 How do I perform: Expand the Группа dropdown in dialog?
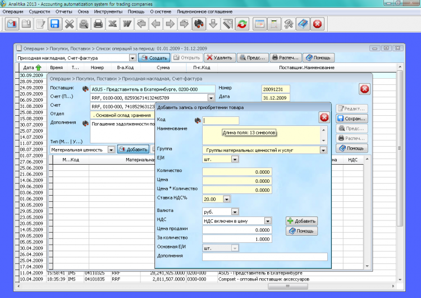tap(323, 150)
